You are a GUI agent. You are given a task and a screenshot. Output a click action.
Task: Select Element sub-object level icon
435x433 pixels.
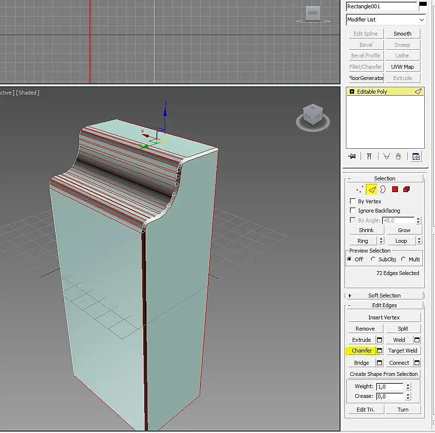point(407,189)
